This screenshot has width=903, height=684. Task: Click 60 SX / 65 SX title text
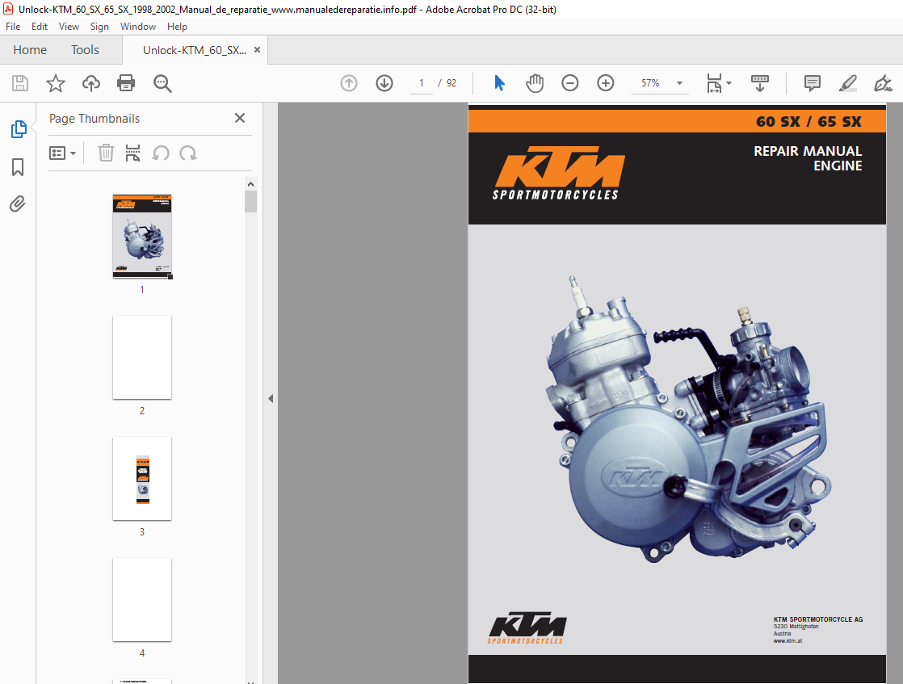pyautogui.click(x=808, y=121)
